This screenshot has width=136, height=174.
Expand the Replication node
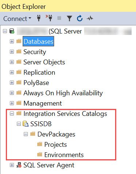[12, 72]
